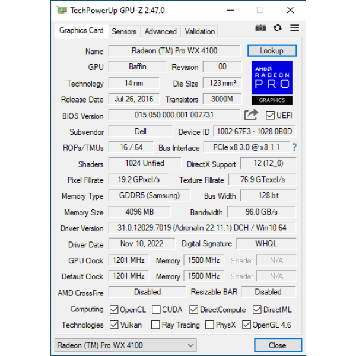The width and height of the screenshot is (356, 356).
Task: Click the Memory clock value in the GPU Clock row
Action: pyautogui.click(x=204, y=260)
